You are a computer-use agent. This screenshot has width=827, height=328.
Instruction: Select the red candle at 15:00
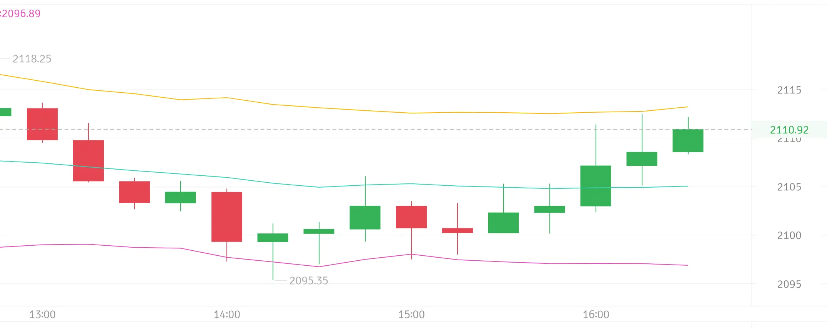click(411, 217)
